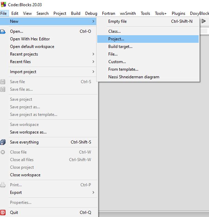The width and height of the screenshot is (209, 217).
Task: Open the Project menu in menu bar
Action: coord(60,13)
